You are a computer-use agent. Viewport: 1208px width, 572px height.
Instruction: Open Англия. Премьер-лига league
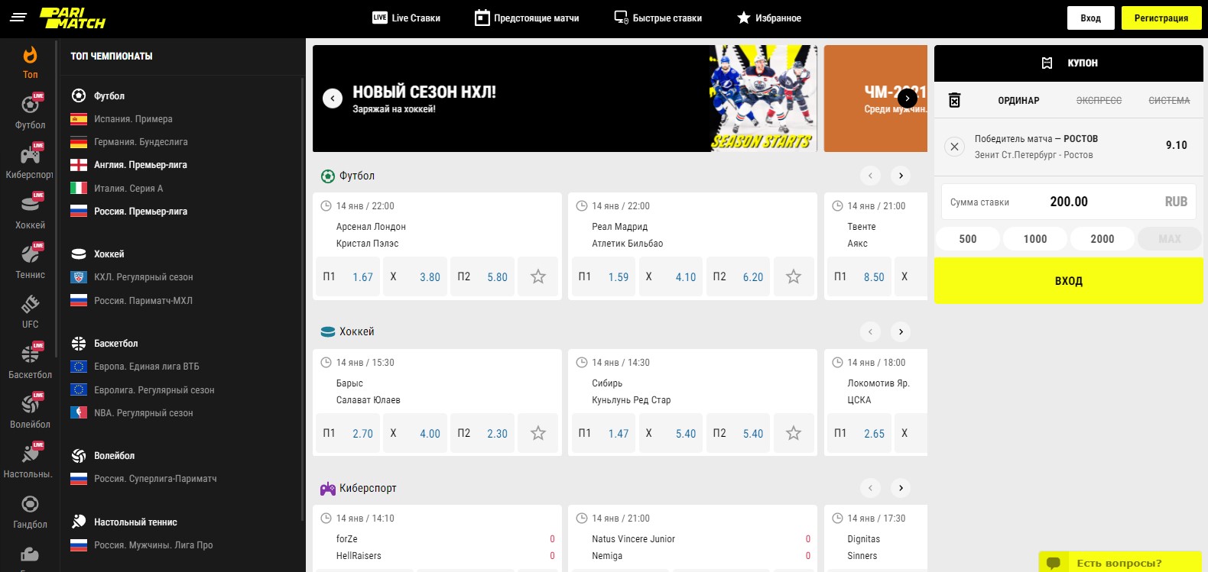(141, 165)
